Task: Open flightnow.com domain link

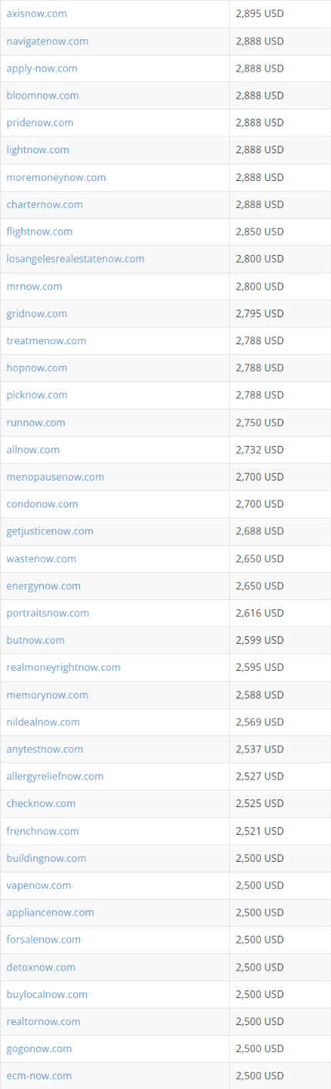Action: pos(39,232)
